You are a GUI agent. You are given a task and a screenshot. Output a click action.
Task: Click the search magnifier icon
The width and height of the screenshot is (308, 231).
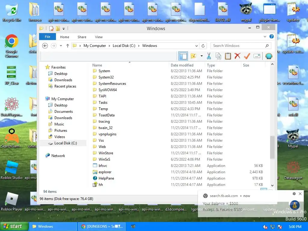(267, 46)
